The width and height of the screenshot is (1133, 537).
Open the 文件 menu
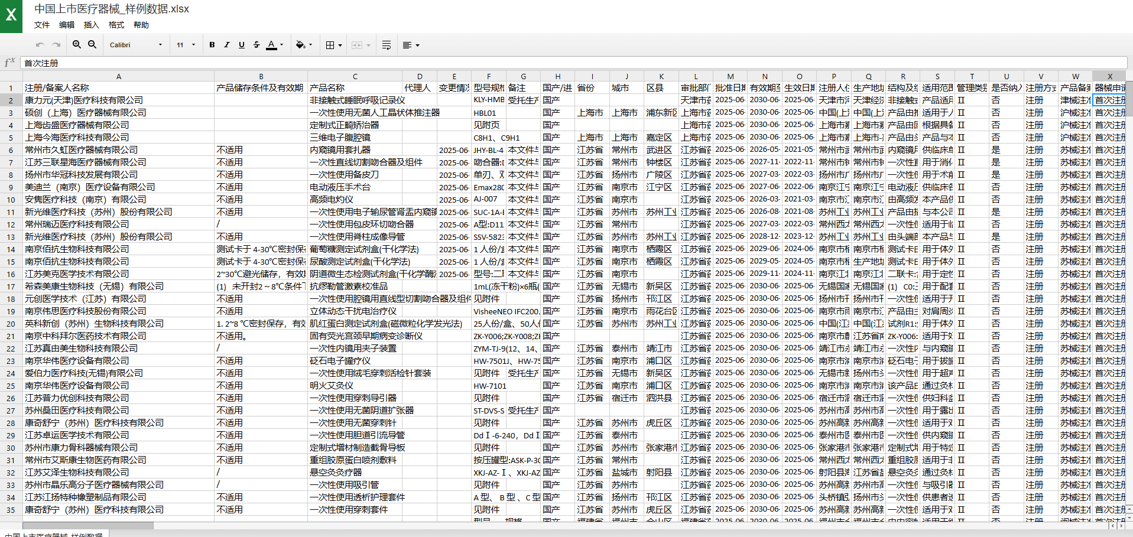coord(42,25)
